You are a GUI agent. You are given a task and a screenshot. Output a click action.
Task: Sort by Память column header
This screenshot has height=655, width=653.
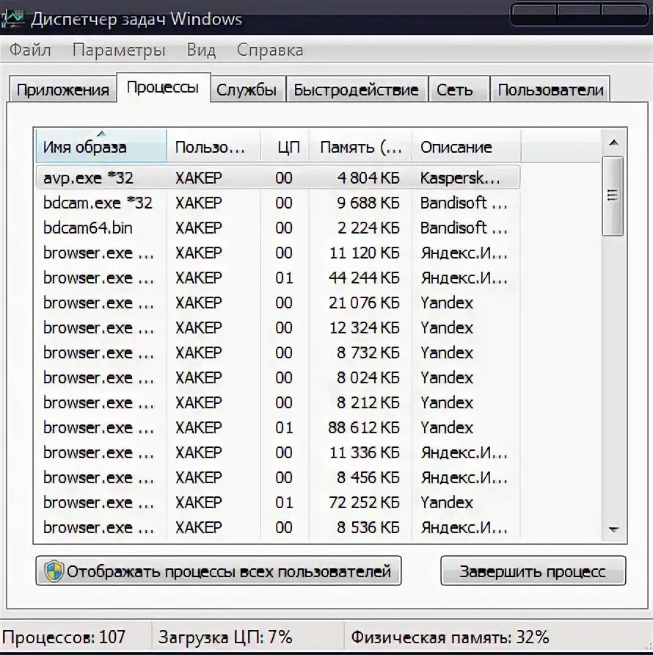point(360,146)
